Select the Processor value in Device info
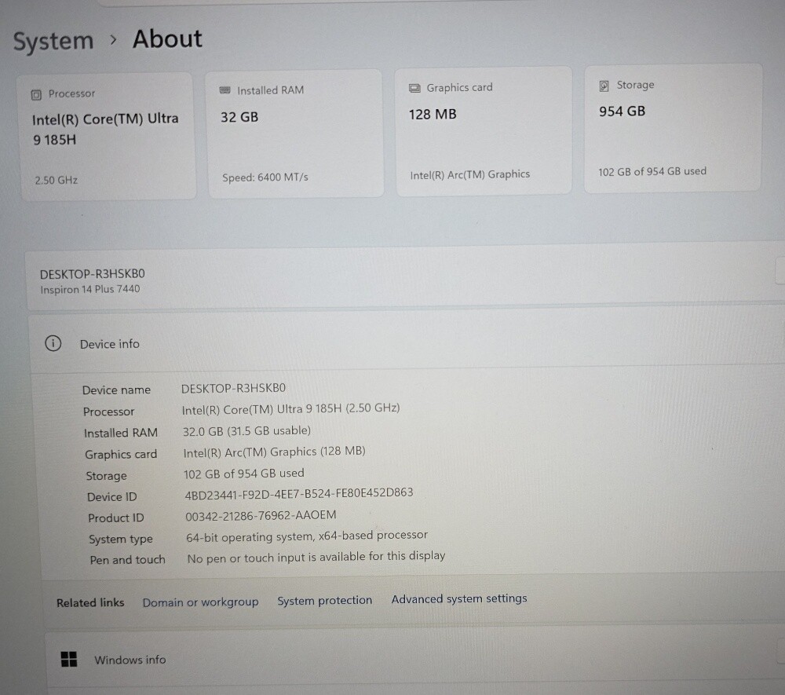785x695 pixels. click(x=290, y=409)
